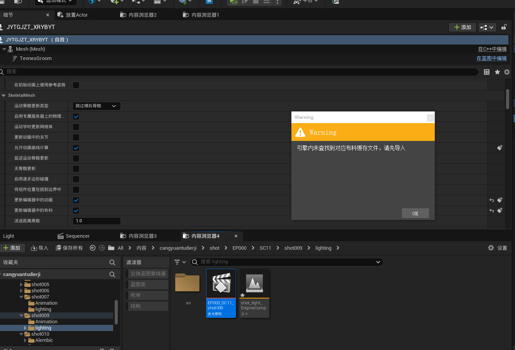Enable 无骨骼更新 checkbox

click(x=76, y=169)
